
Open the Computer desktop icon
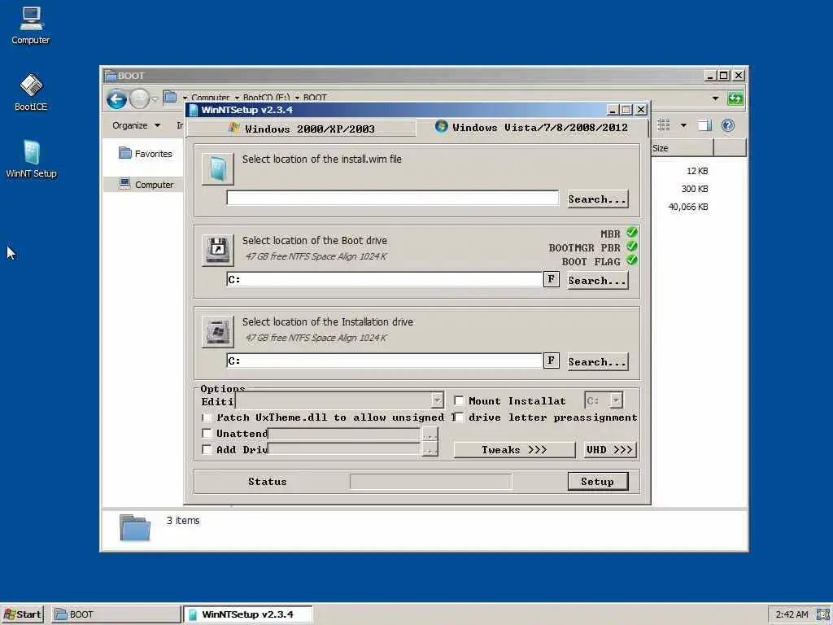click(x=31, y=25)
